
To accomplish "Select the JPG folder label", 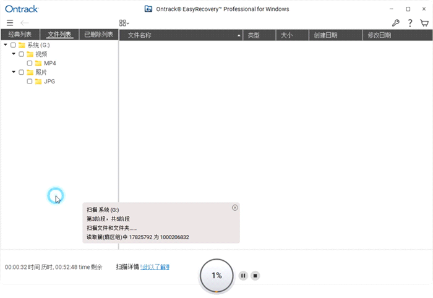I will click(x=49, y=82).
